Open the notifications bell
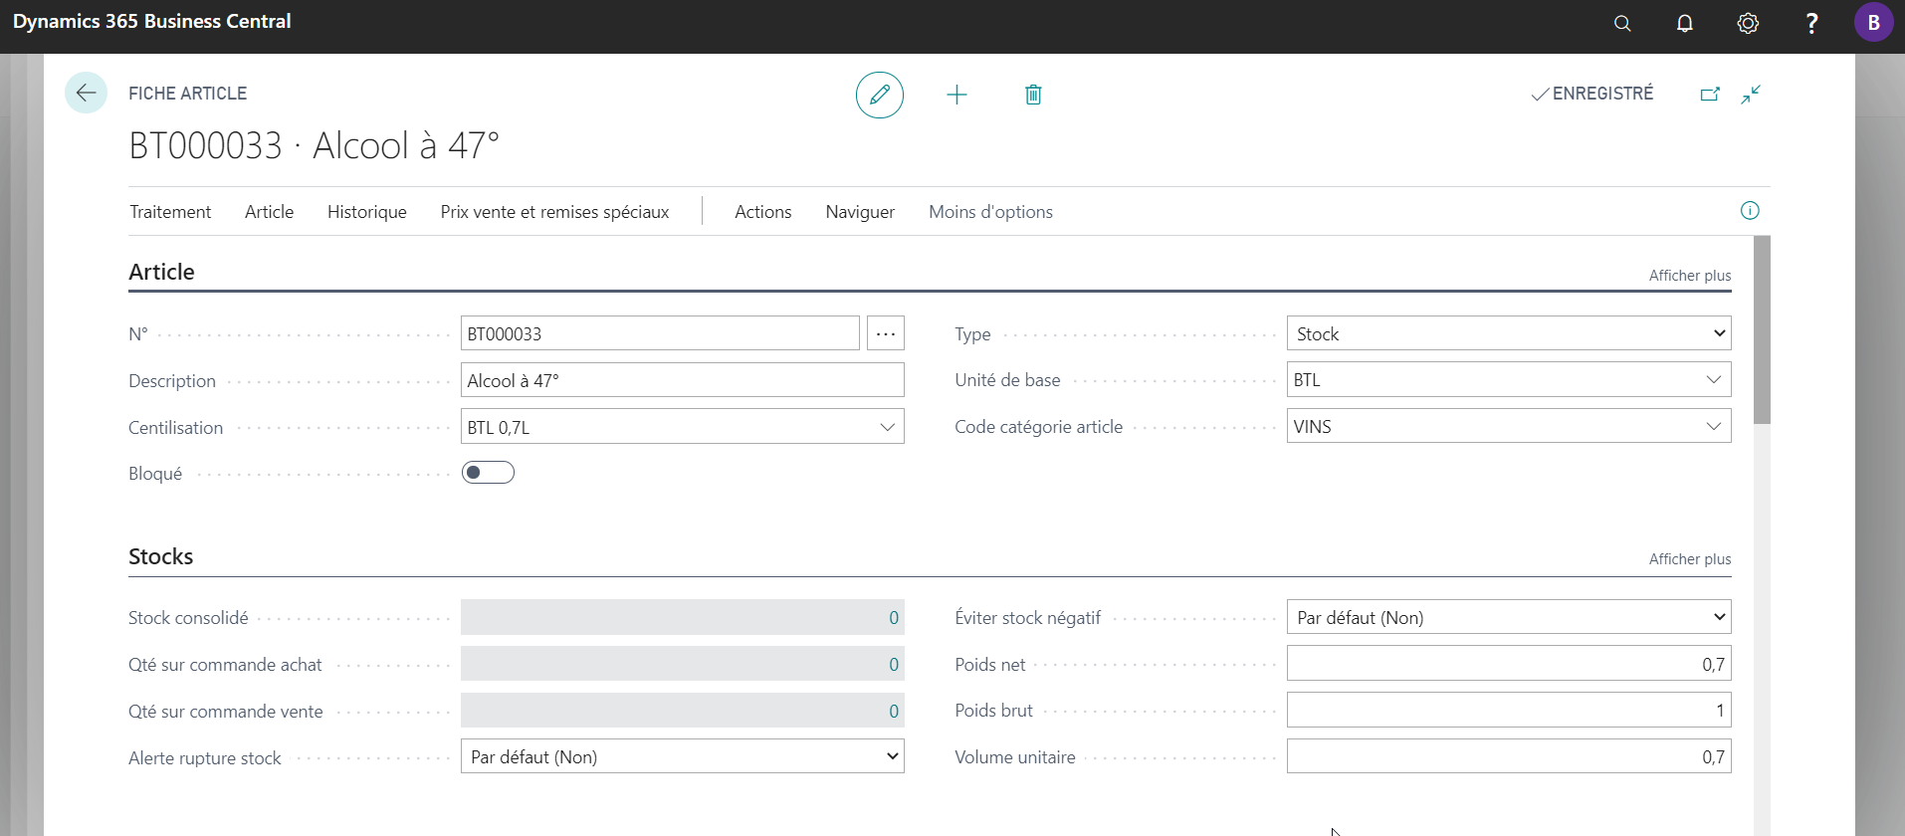 (x=1685, y=23)
